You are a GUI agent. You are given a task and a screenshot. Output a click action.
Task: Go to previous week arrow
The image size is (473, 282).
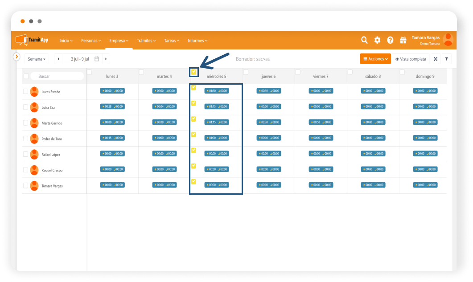[x=58, y=59]
